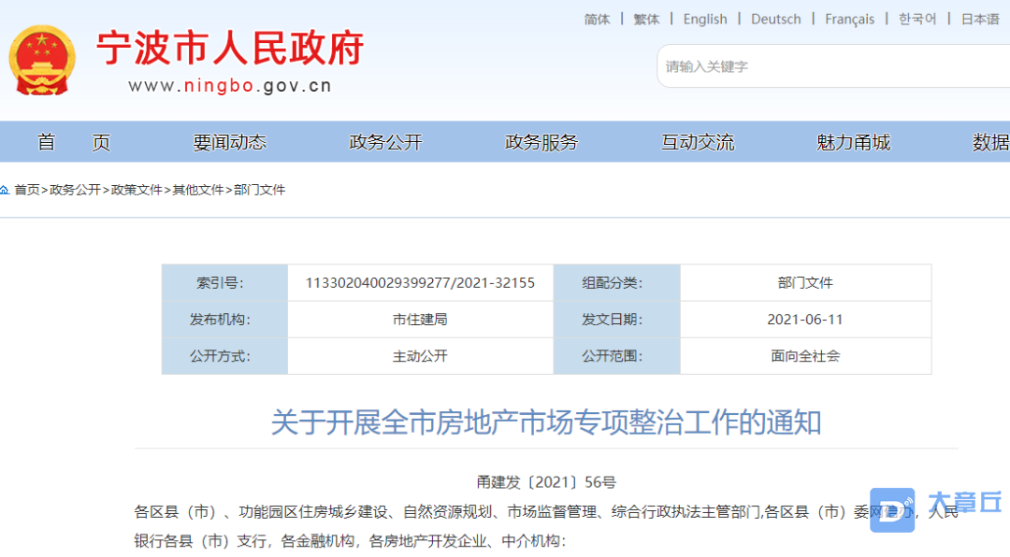Switch language to 日本语
This screenshot has height=557, width=1010.
tap(980, 20)
